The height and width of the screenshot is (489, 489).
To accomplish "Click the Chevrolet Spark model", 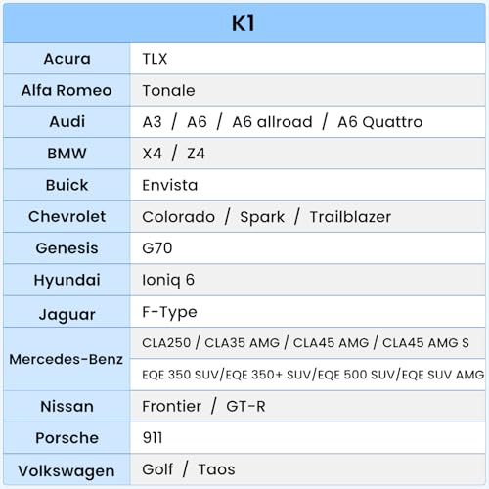I will click(262, 217).
